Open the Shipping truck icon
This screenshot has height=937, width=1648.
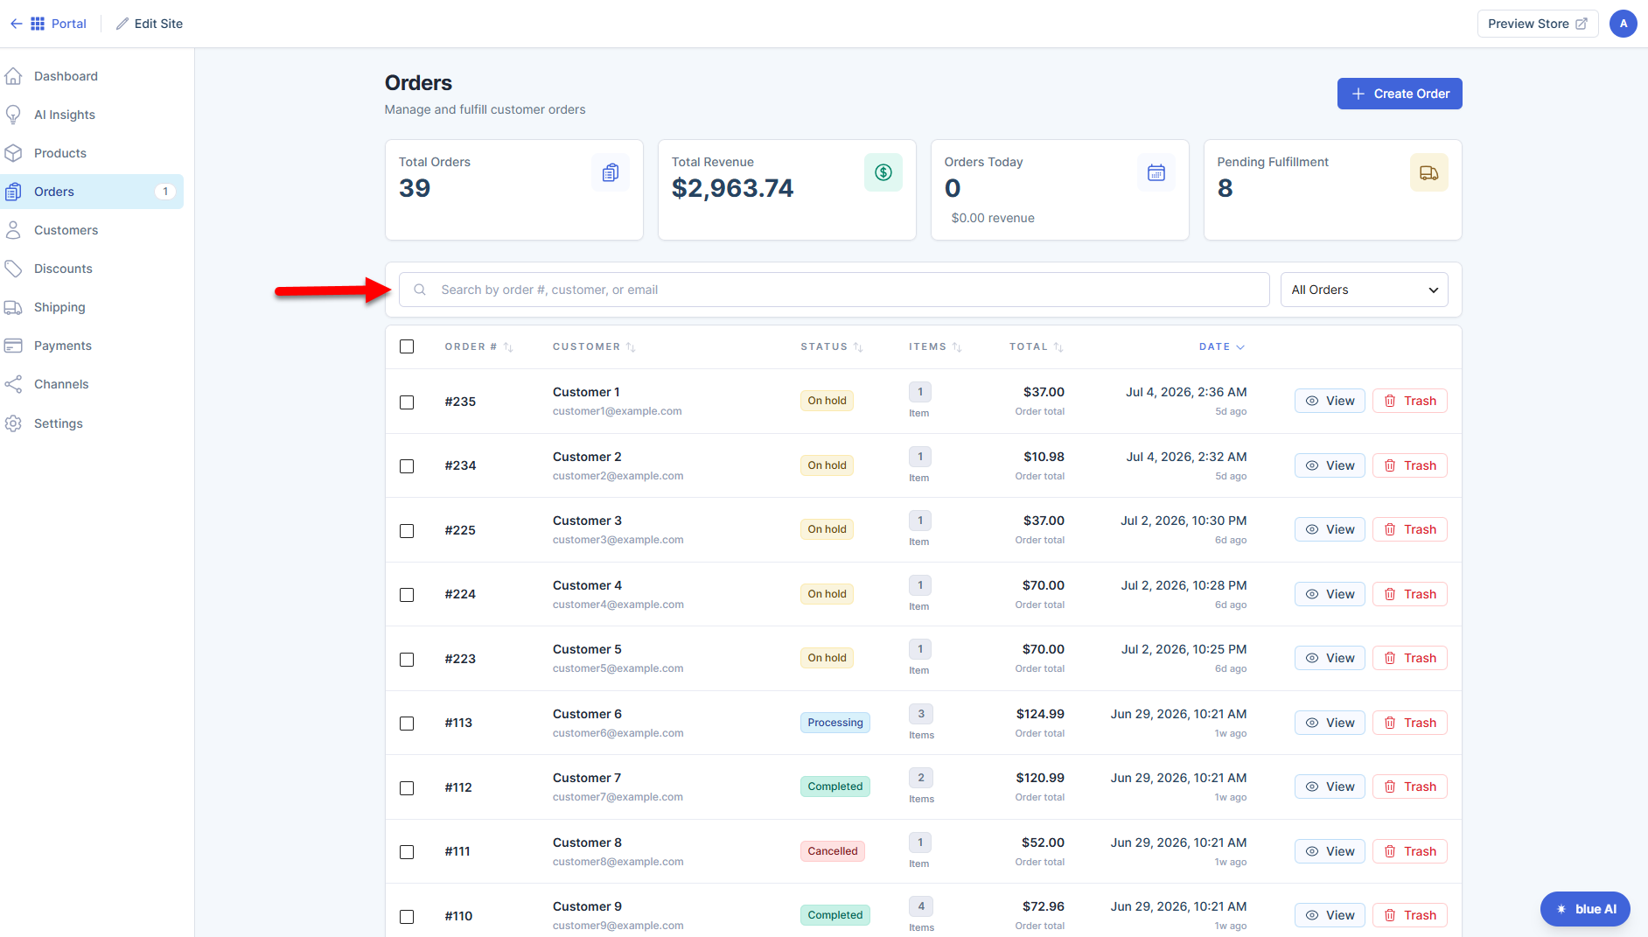13,307
